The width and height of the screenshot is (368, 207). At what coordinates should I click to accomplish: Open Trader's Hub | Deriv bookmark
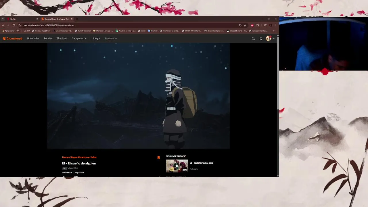coord(41,31)
